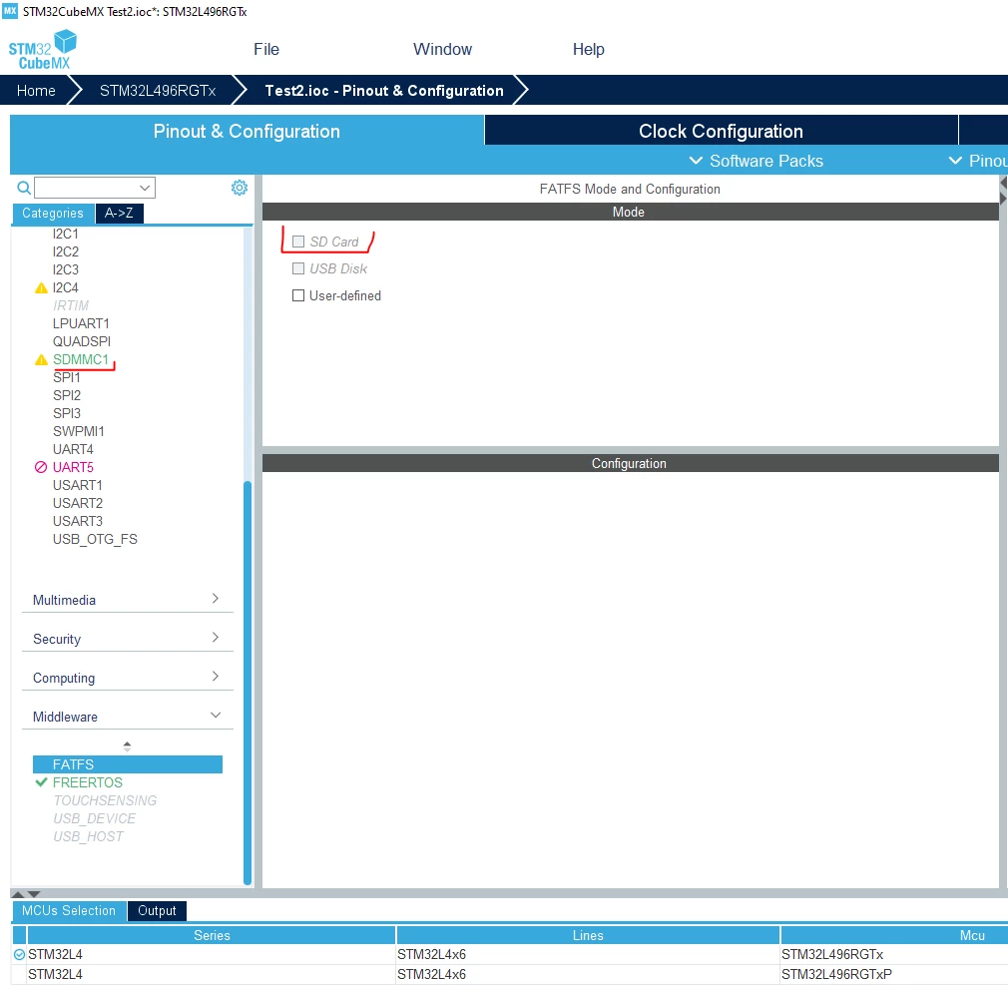
Task: Click the selected MCU row check icon
Action: coord(19,955)
